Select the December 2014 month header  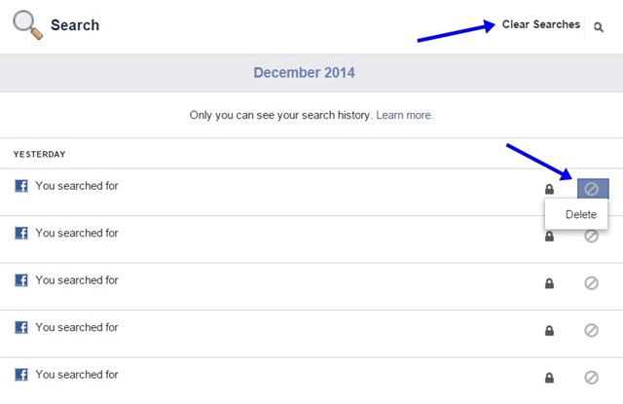tap(304, 73)
